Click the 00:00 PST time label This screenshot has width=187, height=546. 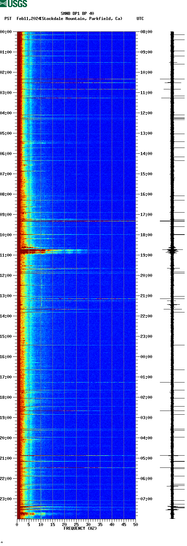pyautogui.click(x=6, y=32)
